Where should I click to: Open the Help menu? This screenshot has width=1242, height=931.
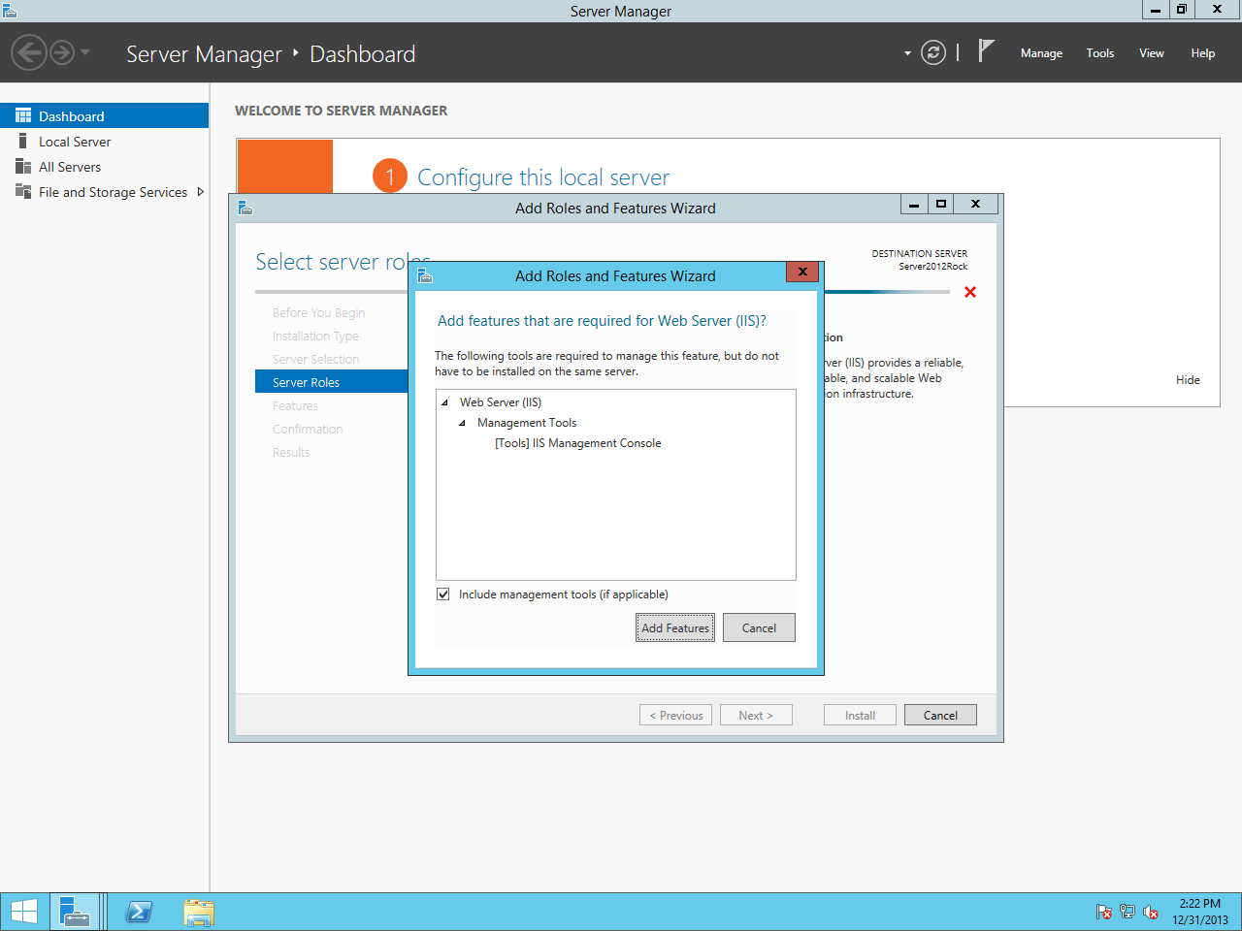pos(1203,53)
